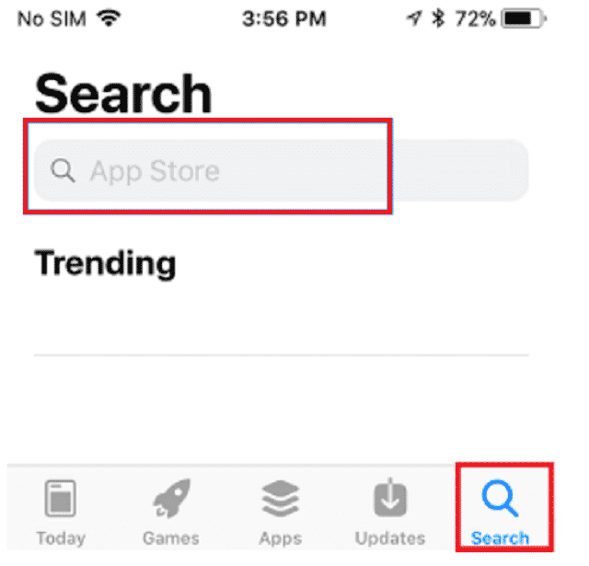Switch to the Updates tab label
This screenshot has width=589, height=566.
390,538
